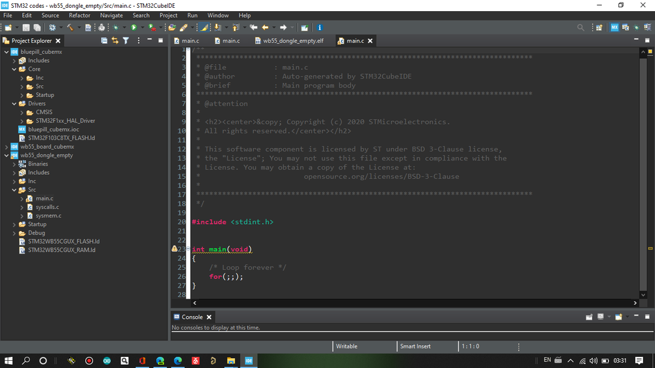Toggle code folding at line 23
The image size is (655, 368).
click(188, 249)
